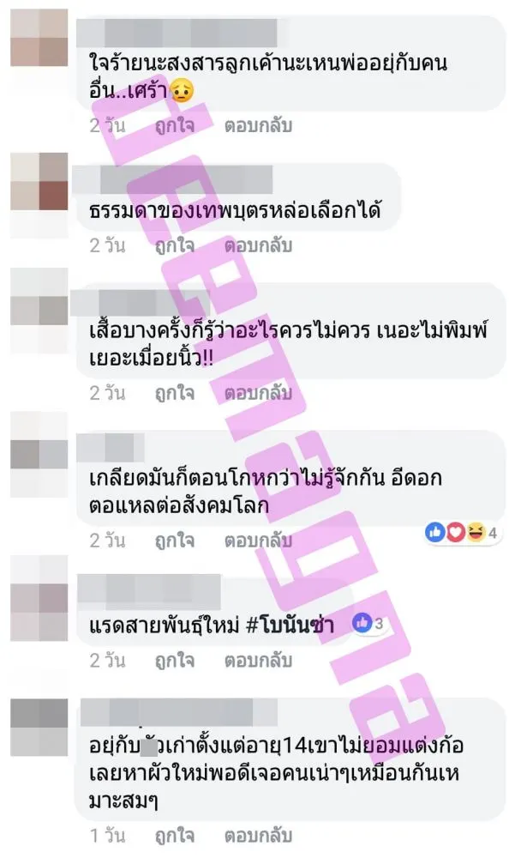Click the 1 วัน timestamp on last comment
Viewport: 509px width, 858px height.
pos(107,836)
